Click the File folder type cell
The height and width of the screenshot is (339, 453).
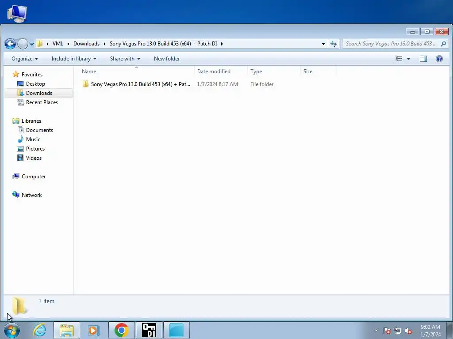pyautogui.click(x=262, y=84)
